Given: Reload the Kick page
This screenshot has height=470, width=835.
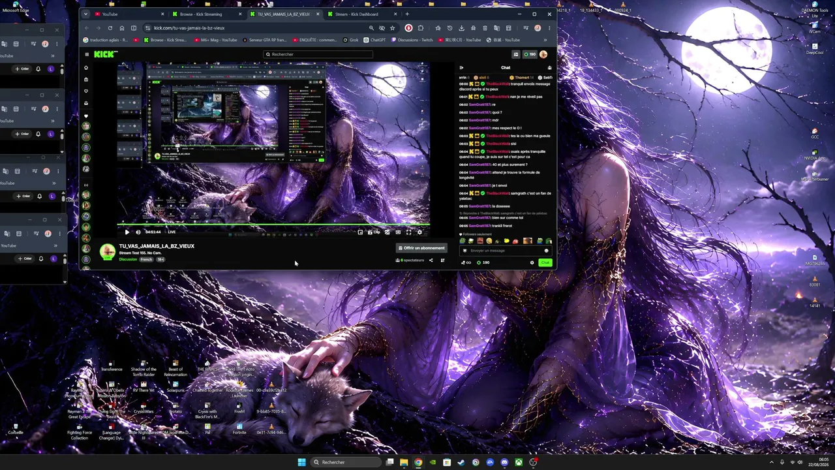Looking at the screenshot, I should (110, 28).
